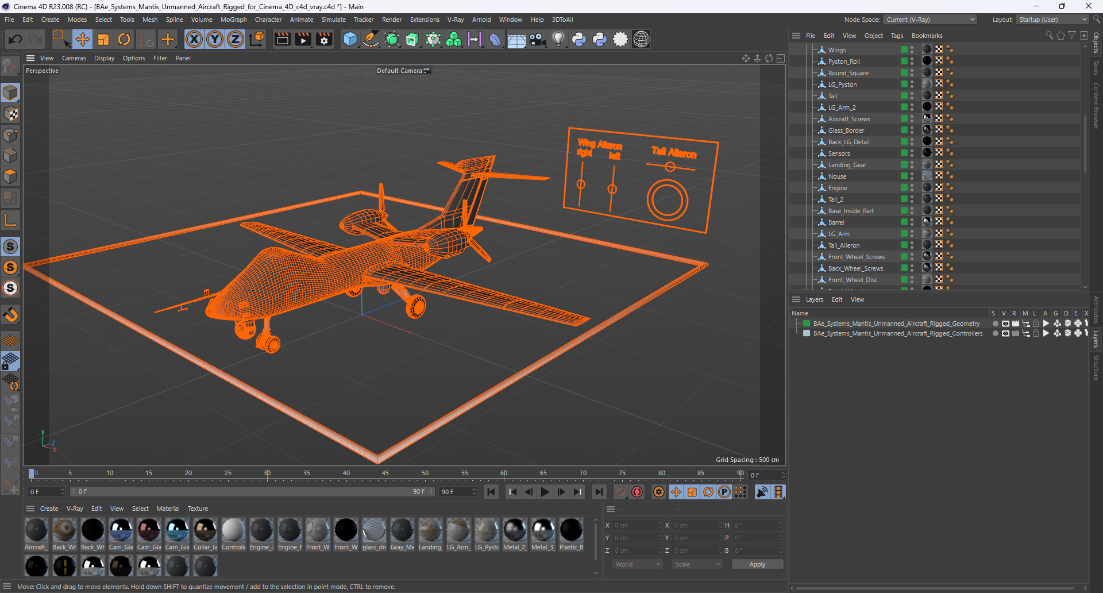Switch to the Content Browser side tab
The width and height of the screenshot is (1103, 593).
1096,106
